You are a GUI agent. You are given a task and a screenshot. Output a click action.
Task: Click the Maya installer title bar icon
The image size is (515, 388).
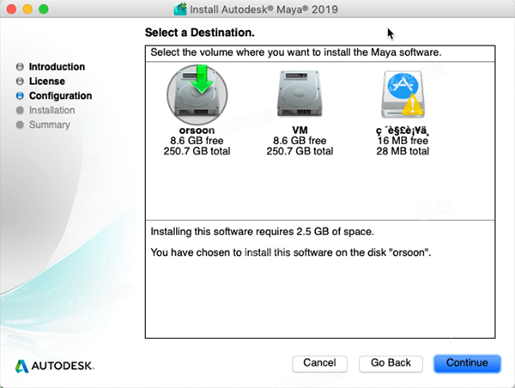coord(180,9)
